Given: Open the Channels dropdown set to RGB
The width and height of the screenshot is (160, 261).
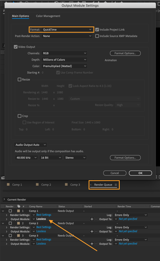Looking at the screenshot, I should 64,53.
